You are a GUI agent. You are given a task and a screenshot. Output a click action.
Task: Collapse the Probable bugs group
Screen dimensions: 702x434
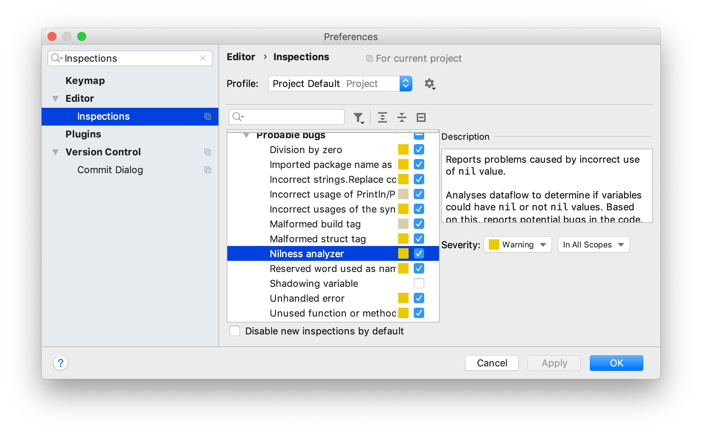[x=246, y=135]
